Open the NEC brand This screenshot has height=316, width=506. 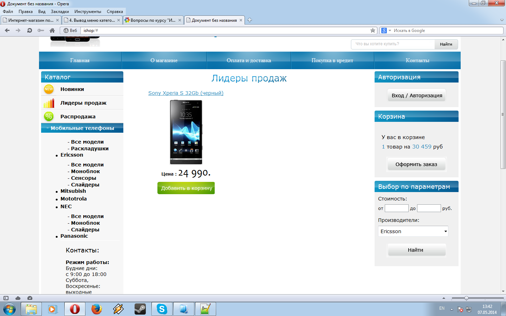point(66,206)
